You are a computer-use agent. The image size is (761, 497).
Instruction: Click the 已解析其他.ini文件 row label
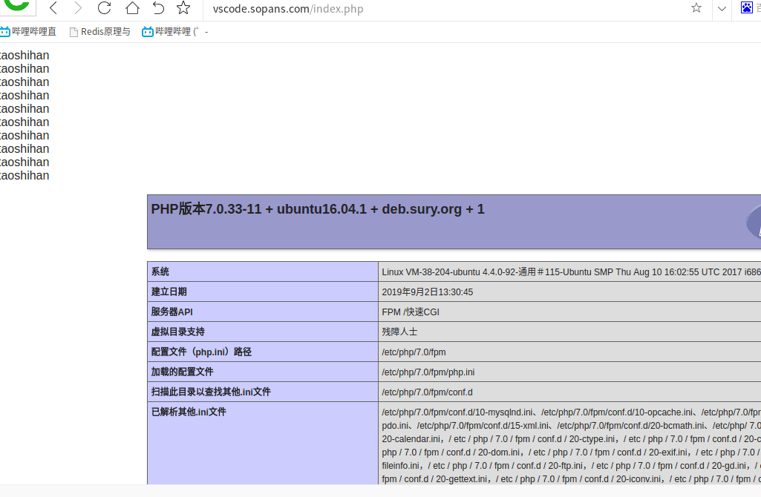pyautogui.click(x=189, y=412)
